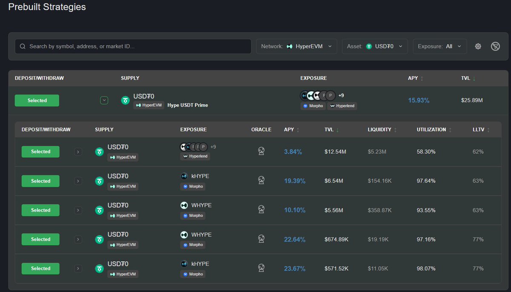511x292 pixels.
Task: Click USD₮0 token icon in 93.55% utilization row
Action: point(99,210)
